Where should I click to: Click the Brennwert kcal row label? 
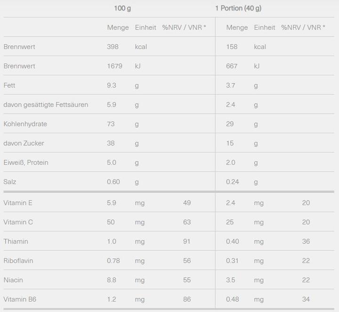click(19, 47)
